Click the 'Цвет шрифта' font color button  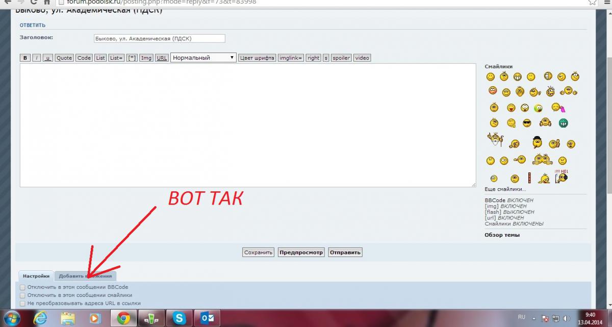(258, 58)
